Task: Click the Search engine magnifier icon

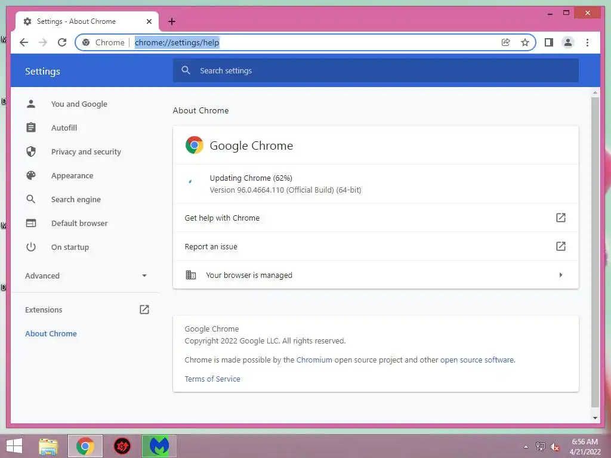Action: click(31, 199)
